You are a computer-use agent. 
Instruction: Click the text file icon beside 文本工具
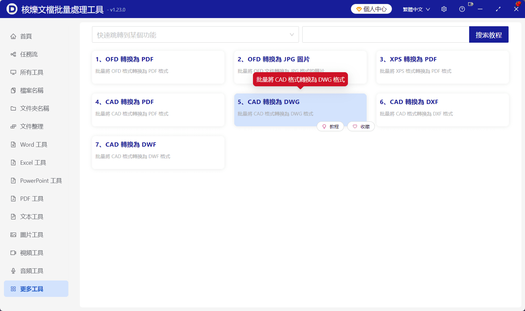(x=13, y=217)
